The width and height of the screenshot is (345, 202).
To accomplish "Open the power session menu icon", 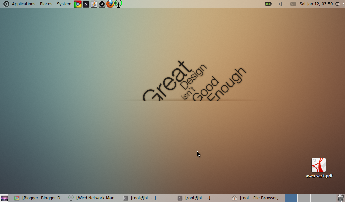I will pos(338,4).
